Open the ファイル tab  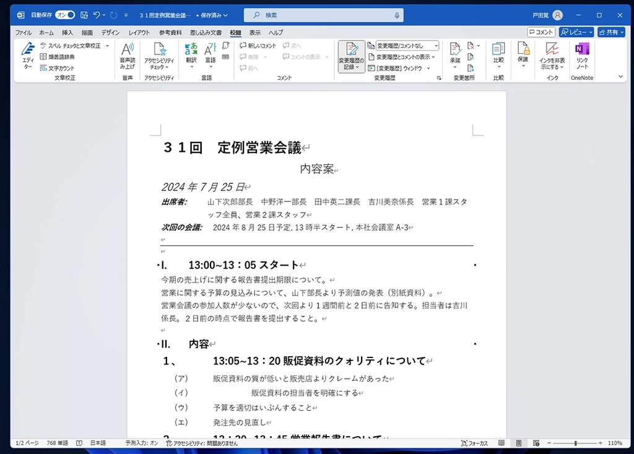point(24,33)
